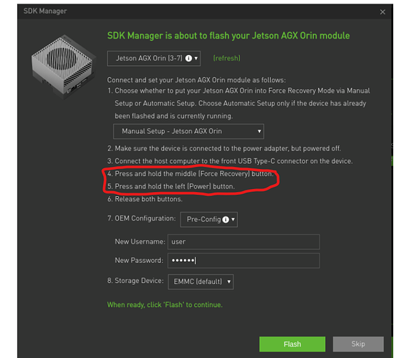Viewport: 404px width, 358px height.
Task: Click step 5 'Press and hold the left (Power) button'
Action: pos(171,186)
